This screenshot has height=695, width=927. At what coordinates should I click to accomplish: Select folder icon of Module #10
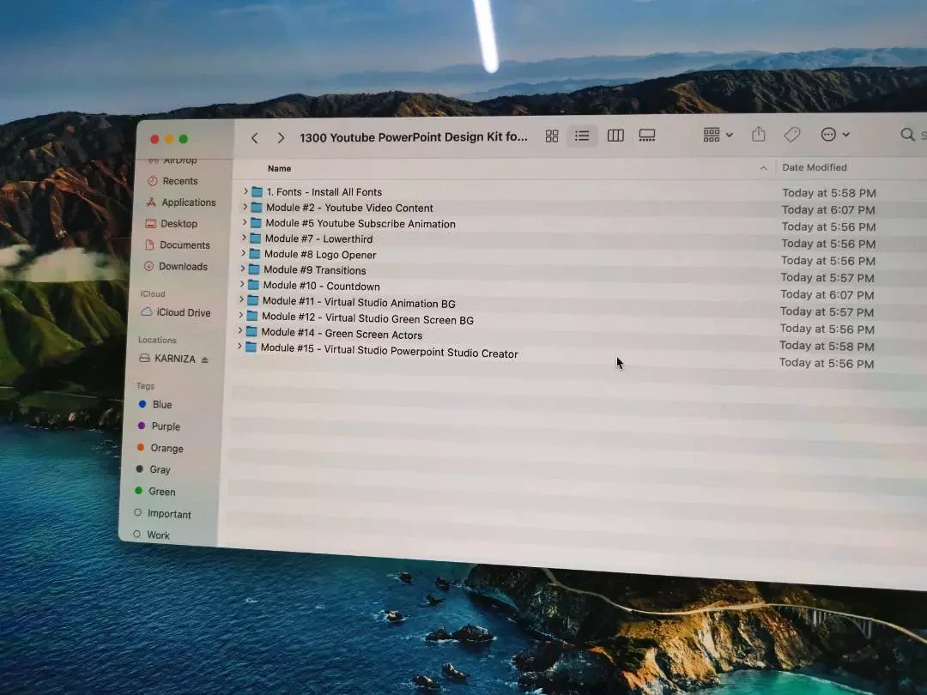point(253,285)
